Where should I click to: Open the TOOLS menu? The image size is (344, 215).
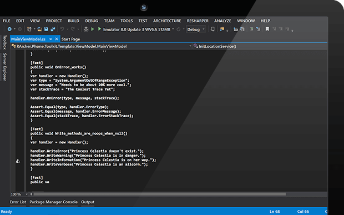(x=127, y=21)
